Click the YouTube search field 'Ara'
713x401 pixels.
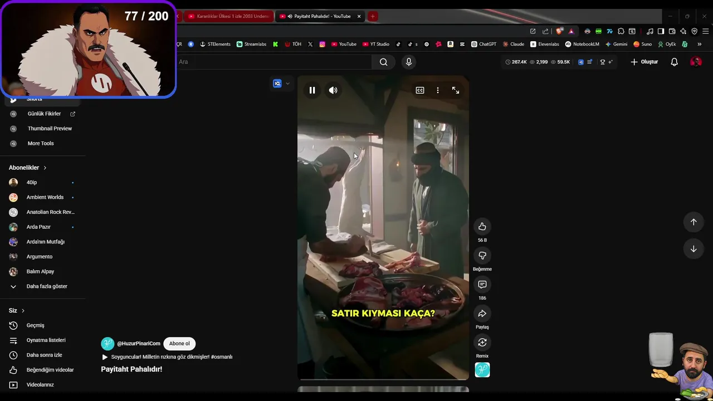click(273, 62)
